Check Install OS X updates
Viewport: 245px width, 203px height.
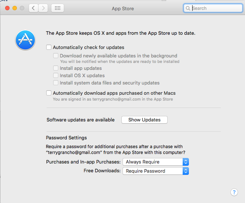56,75
